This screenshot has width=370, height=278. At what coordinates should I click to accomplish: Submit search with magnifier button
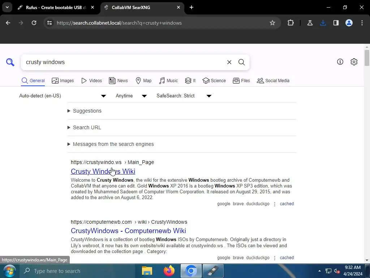point(241,62)
